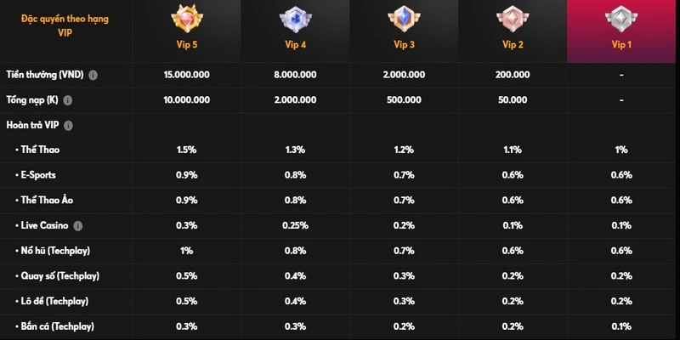The height and width of the screenshot is (340, 680).
Task: Click the Vip 5 gold badge icon
Action: [x=185, y=20]
